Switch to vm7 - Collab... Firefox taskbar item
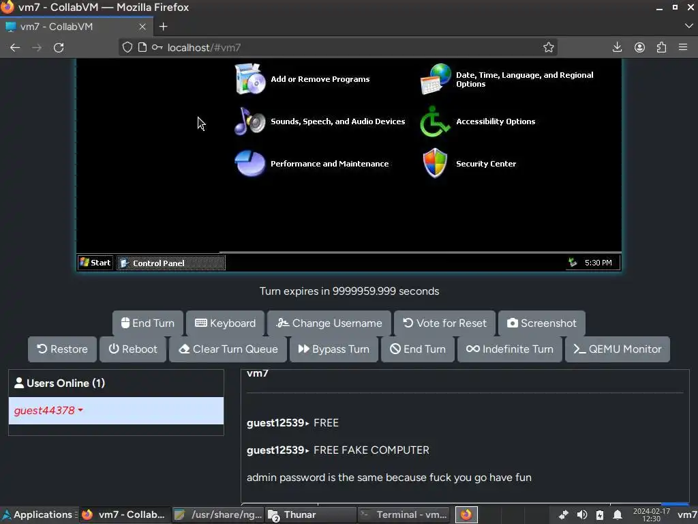698x524 pixels. point(125,514)
